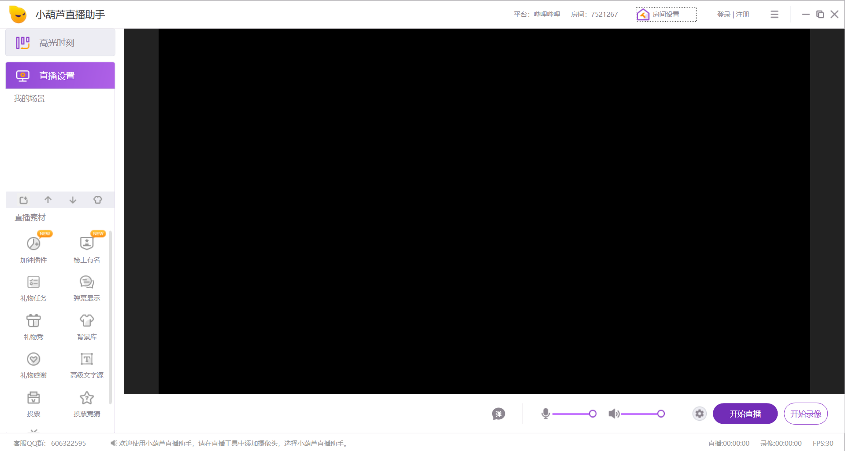The width and height of the screenshot is (845, 451).
Task: Click the shirt skin icon under scenes
Action: coord(98,200)
